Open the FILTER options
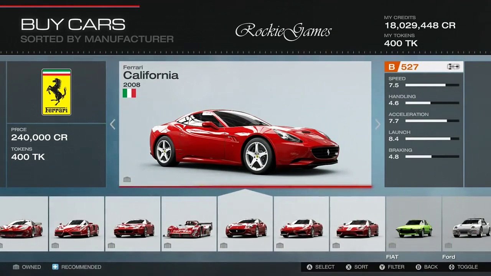491x276 pixels. coord(396,267)
